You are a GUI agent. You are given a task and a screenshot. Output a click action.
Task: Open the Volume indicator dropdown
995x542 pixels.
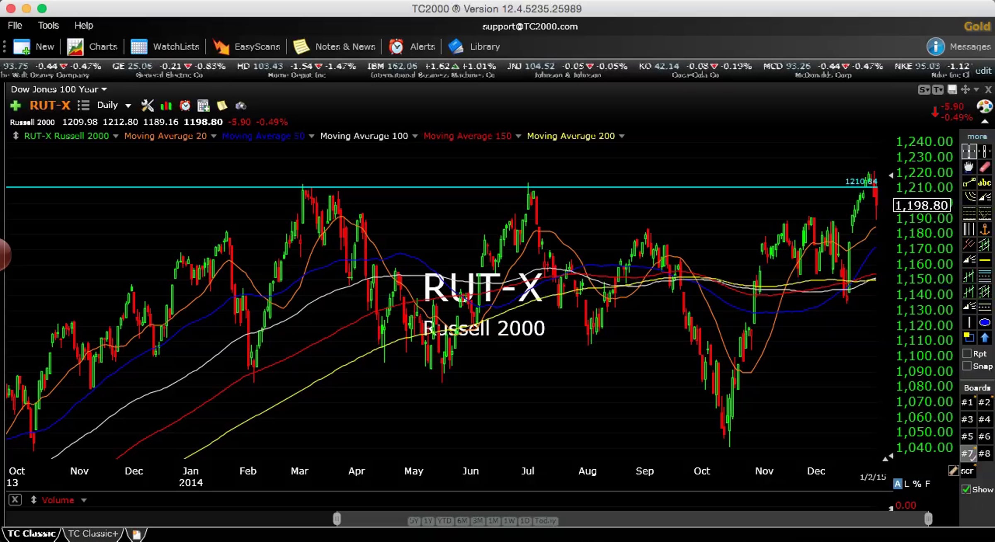tap(84, 500)
